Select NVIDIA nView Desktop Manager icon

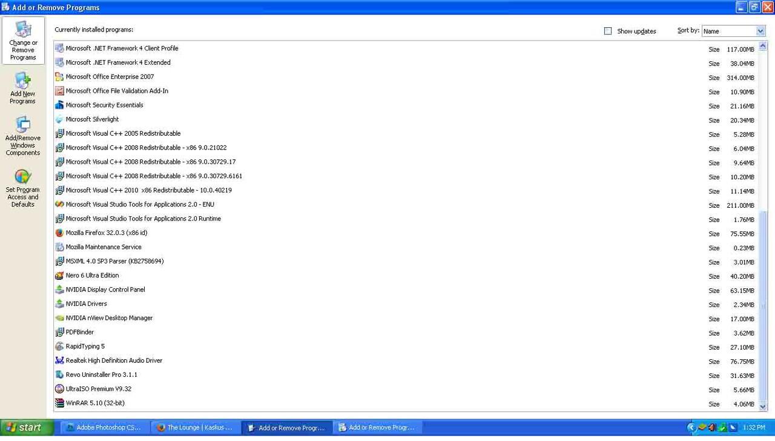point(59,318)
